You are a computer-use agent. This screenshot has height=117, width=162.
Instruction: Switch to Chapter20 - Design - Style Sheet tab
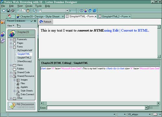(x=40, y=17)
